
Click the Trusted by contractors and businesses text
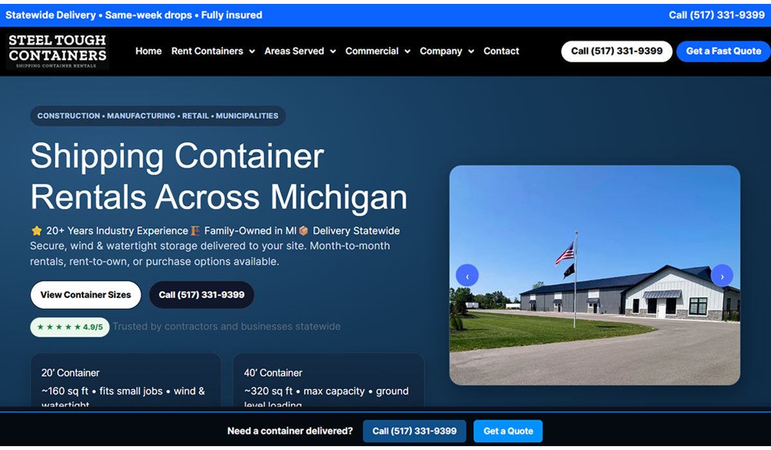coord(226,327)
